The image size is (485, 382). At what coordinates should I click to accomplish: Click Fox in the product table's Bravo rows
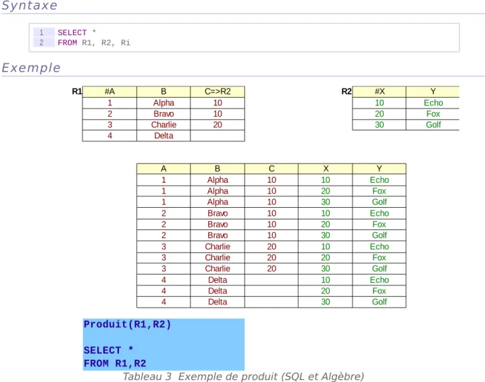[x=379, y=224]
